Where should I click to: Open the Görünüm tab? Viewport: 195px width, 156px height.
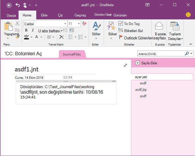tap(120, 15)
